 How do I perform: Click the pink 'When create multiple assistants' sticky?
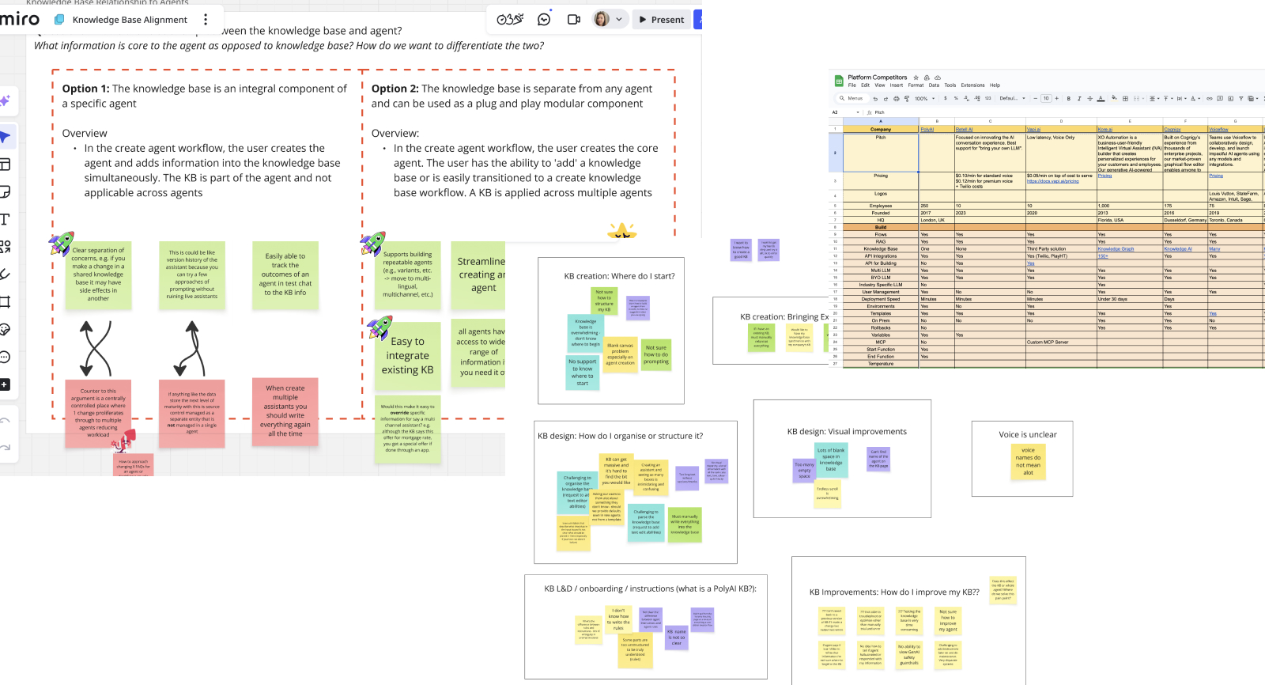click(x=285, y=411)
